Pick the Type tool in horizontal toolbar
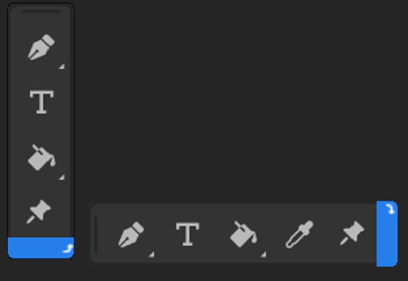Image resolution: width=408 pixels, height=281 pixels. point(188,234)
